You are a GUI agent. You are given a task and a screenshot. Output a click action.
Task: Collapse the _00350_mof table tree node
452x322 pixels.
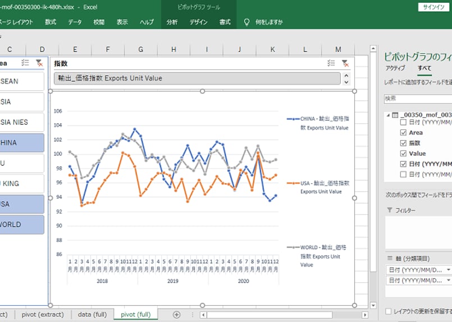(387, 114)
